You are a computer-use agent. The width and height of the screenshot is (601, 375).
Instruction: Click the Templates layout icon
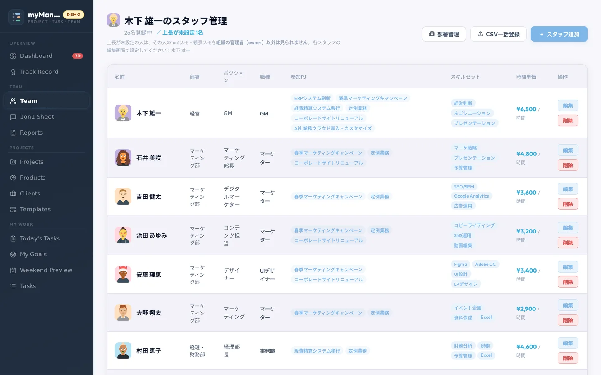13,210
